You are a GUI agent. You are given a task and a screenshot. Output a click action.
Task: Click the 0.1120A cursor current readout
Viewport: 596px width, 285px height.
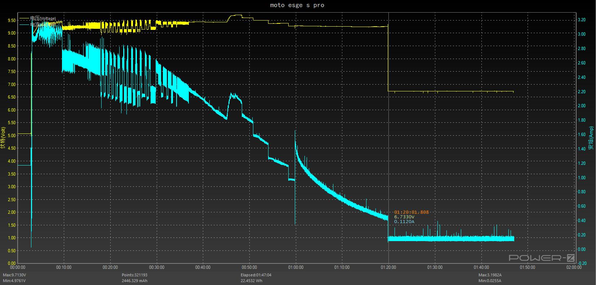click(x=404, y=222)
